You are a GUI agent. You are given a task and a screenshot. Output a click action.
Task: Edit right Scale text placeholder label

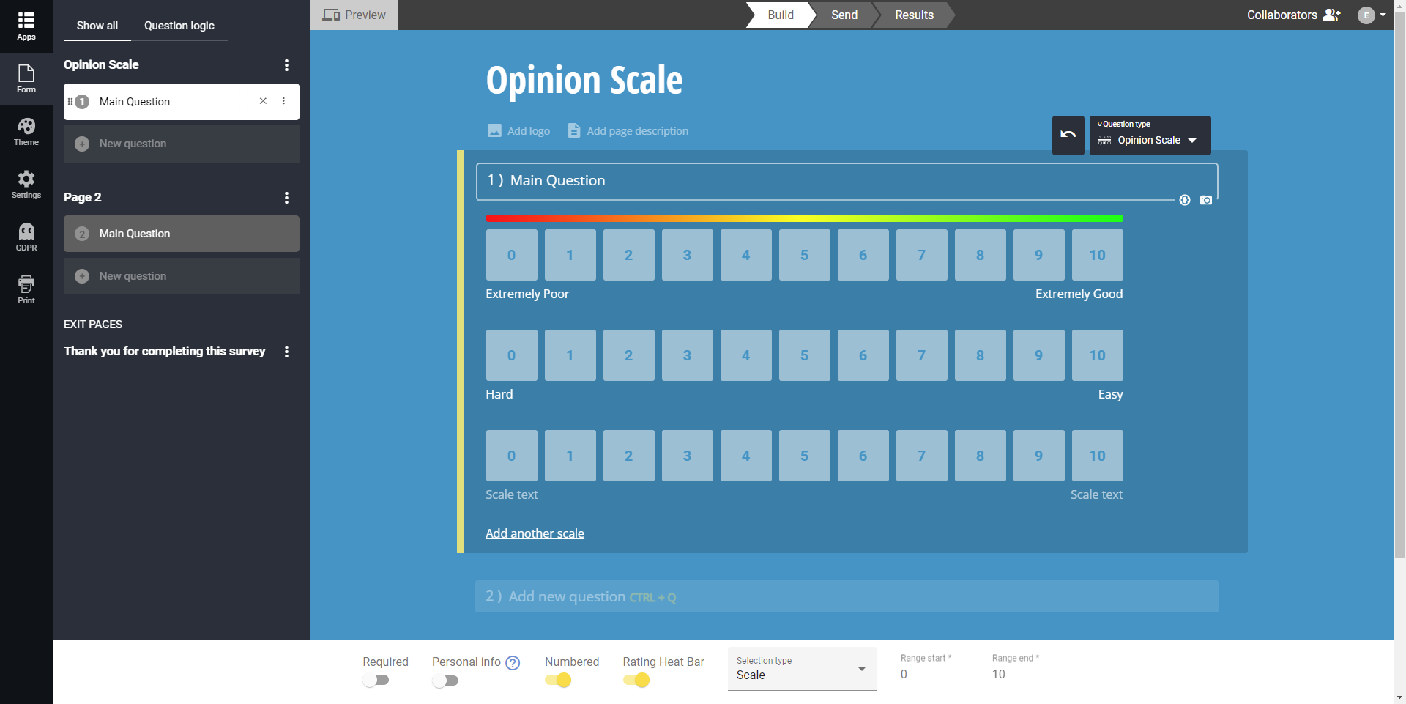click(1096, 494)
